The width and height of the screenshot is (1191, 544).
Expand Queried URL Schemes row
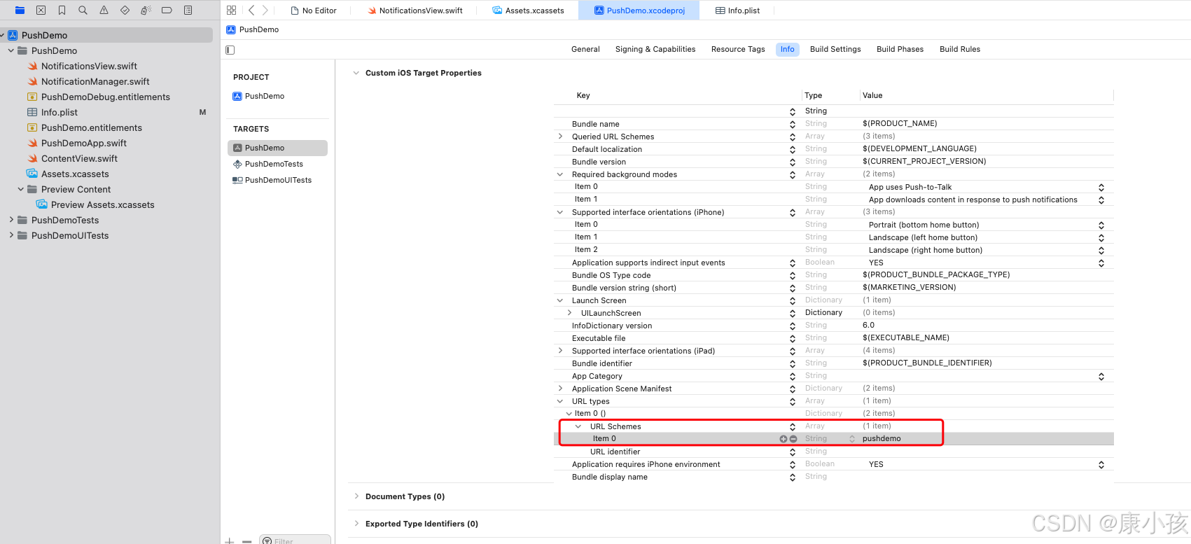point(560,137)
